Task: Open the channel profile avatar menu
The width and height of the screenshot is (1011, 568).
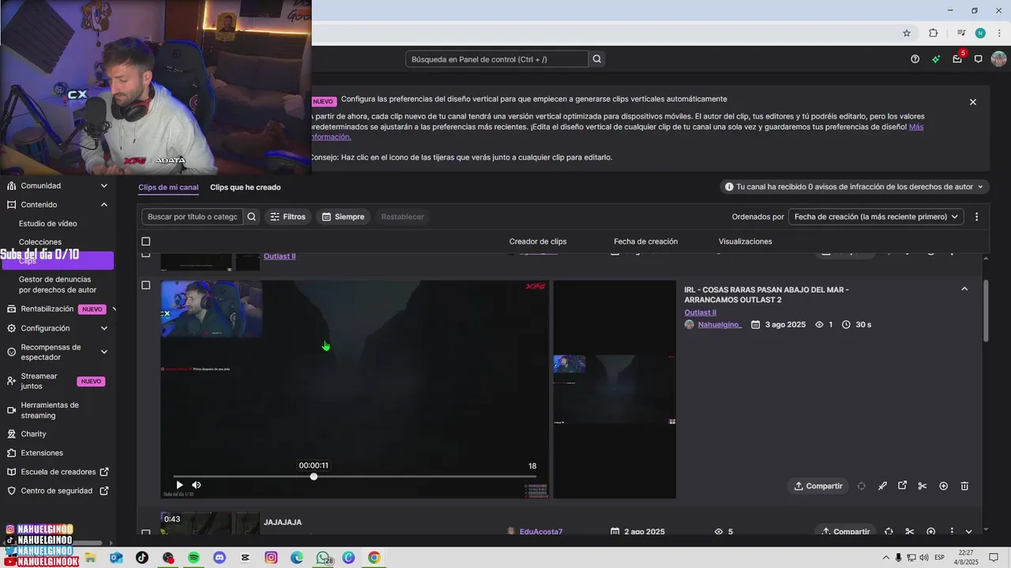Action: pos(998,59)
